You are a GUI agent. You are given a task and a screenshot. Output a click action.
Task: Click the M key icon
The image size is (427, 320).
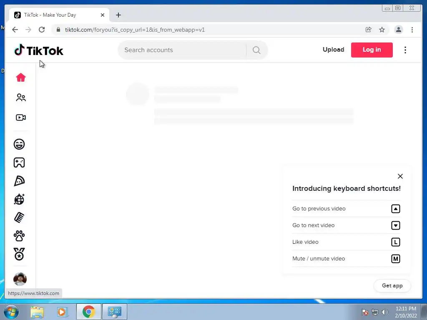click(x=395, y=258)
